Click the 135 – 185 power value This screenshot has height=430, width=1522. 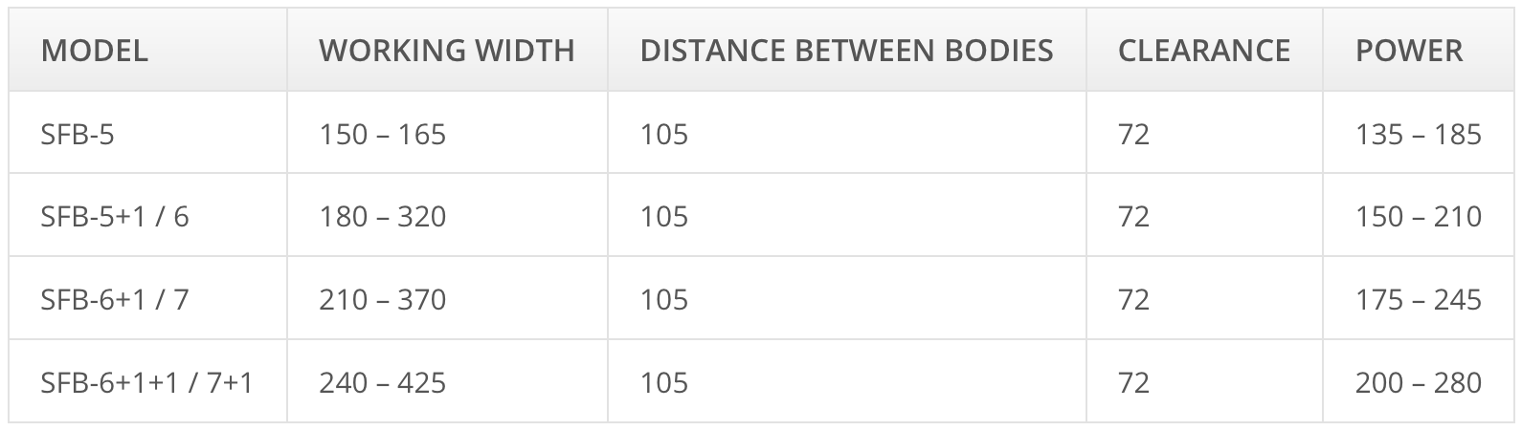[x=1418, y=134]
